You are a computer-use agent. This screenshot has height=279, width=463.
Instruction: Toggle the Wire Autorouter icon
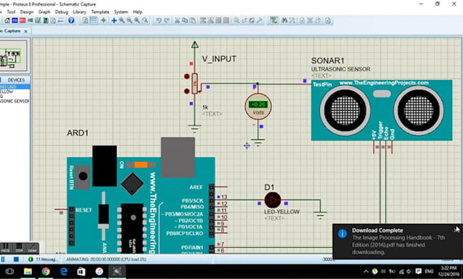click(274, 20)
